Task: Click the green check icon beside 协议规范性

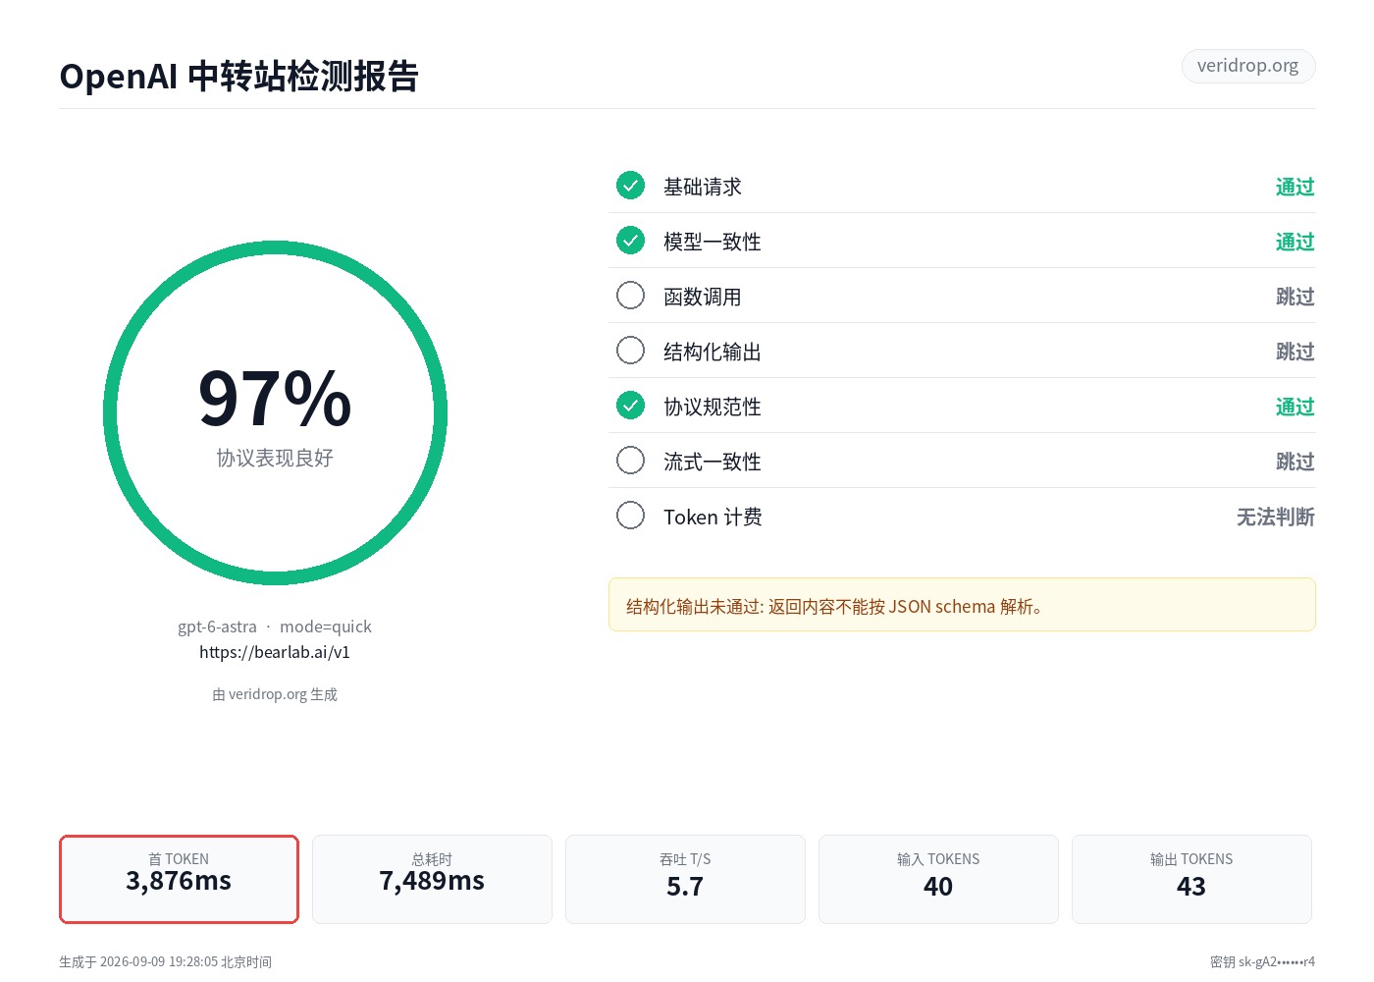Action: tap(630, 405)
